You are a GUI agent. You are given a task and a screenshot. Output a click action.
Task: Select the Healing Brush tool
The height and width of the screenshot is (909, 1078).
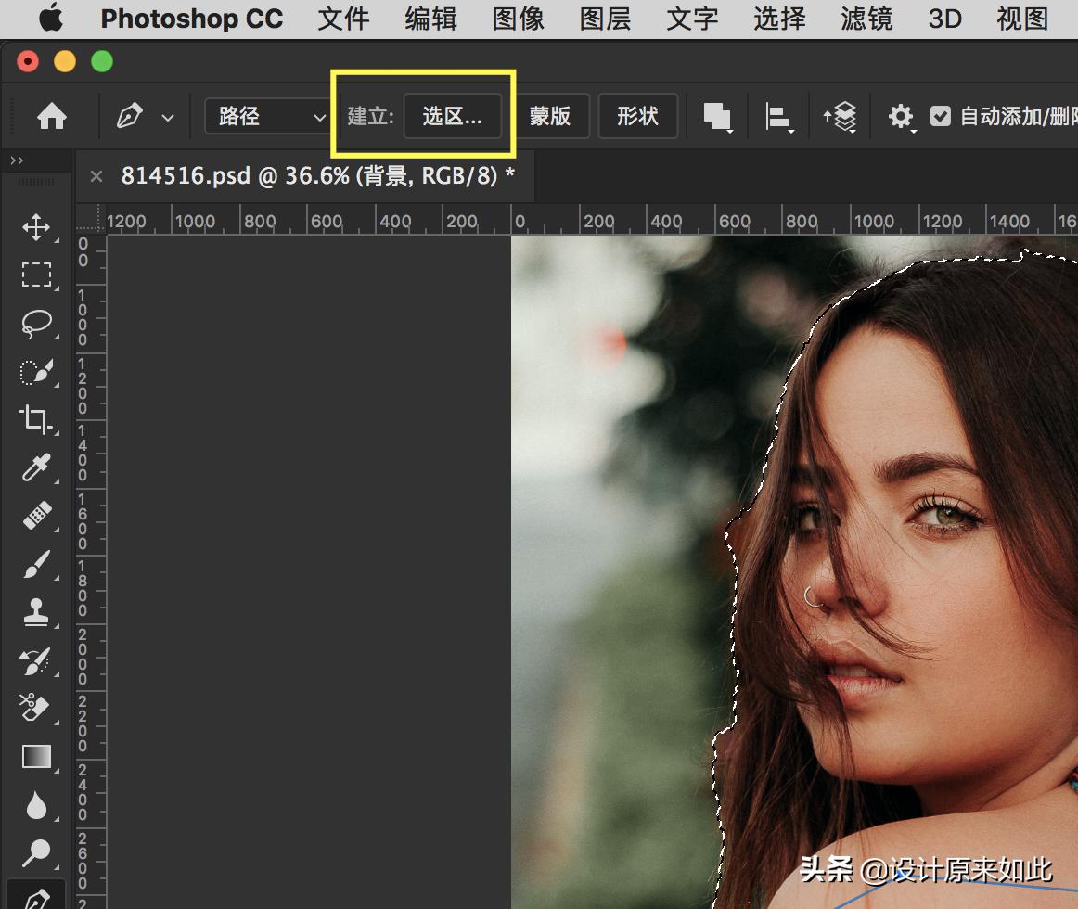36,515
